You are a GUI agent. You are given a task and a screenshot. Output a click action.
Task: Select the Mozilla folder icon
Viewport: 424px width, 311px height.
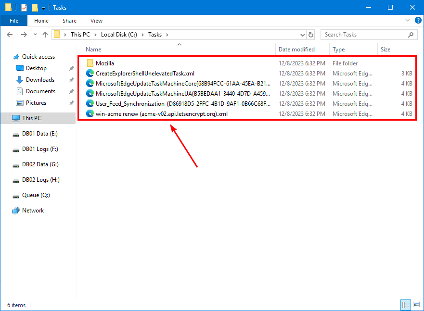90,63
